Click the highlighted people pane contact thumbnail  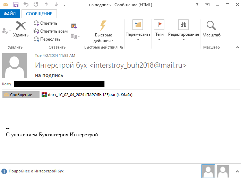pos(208,171)
